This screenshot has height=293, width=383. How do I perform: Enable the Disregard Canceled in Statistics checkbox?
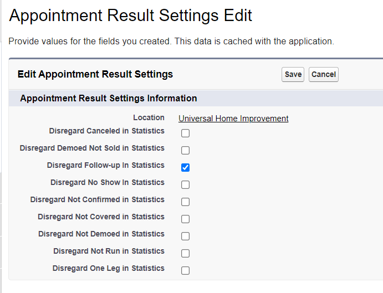(x=185, y=133)
